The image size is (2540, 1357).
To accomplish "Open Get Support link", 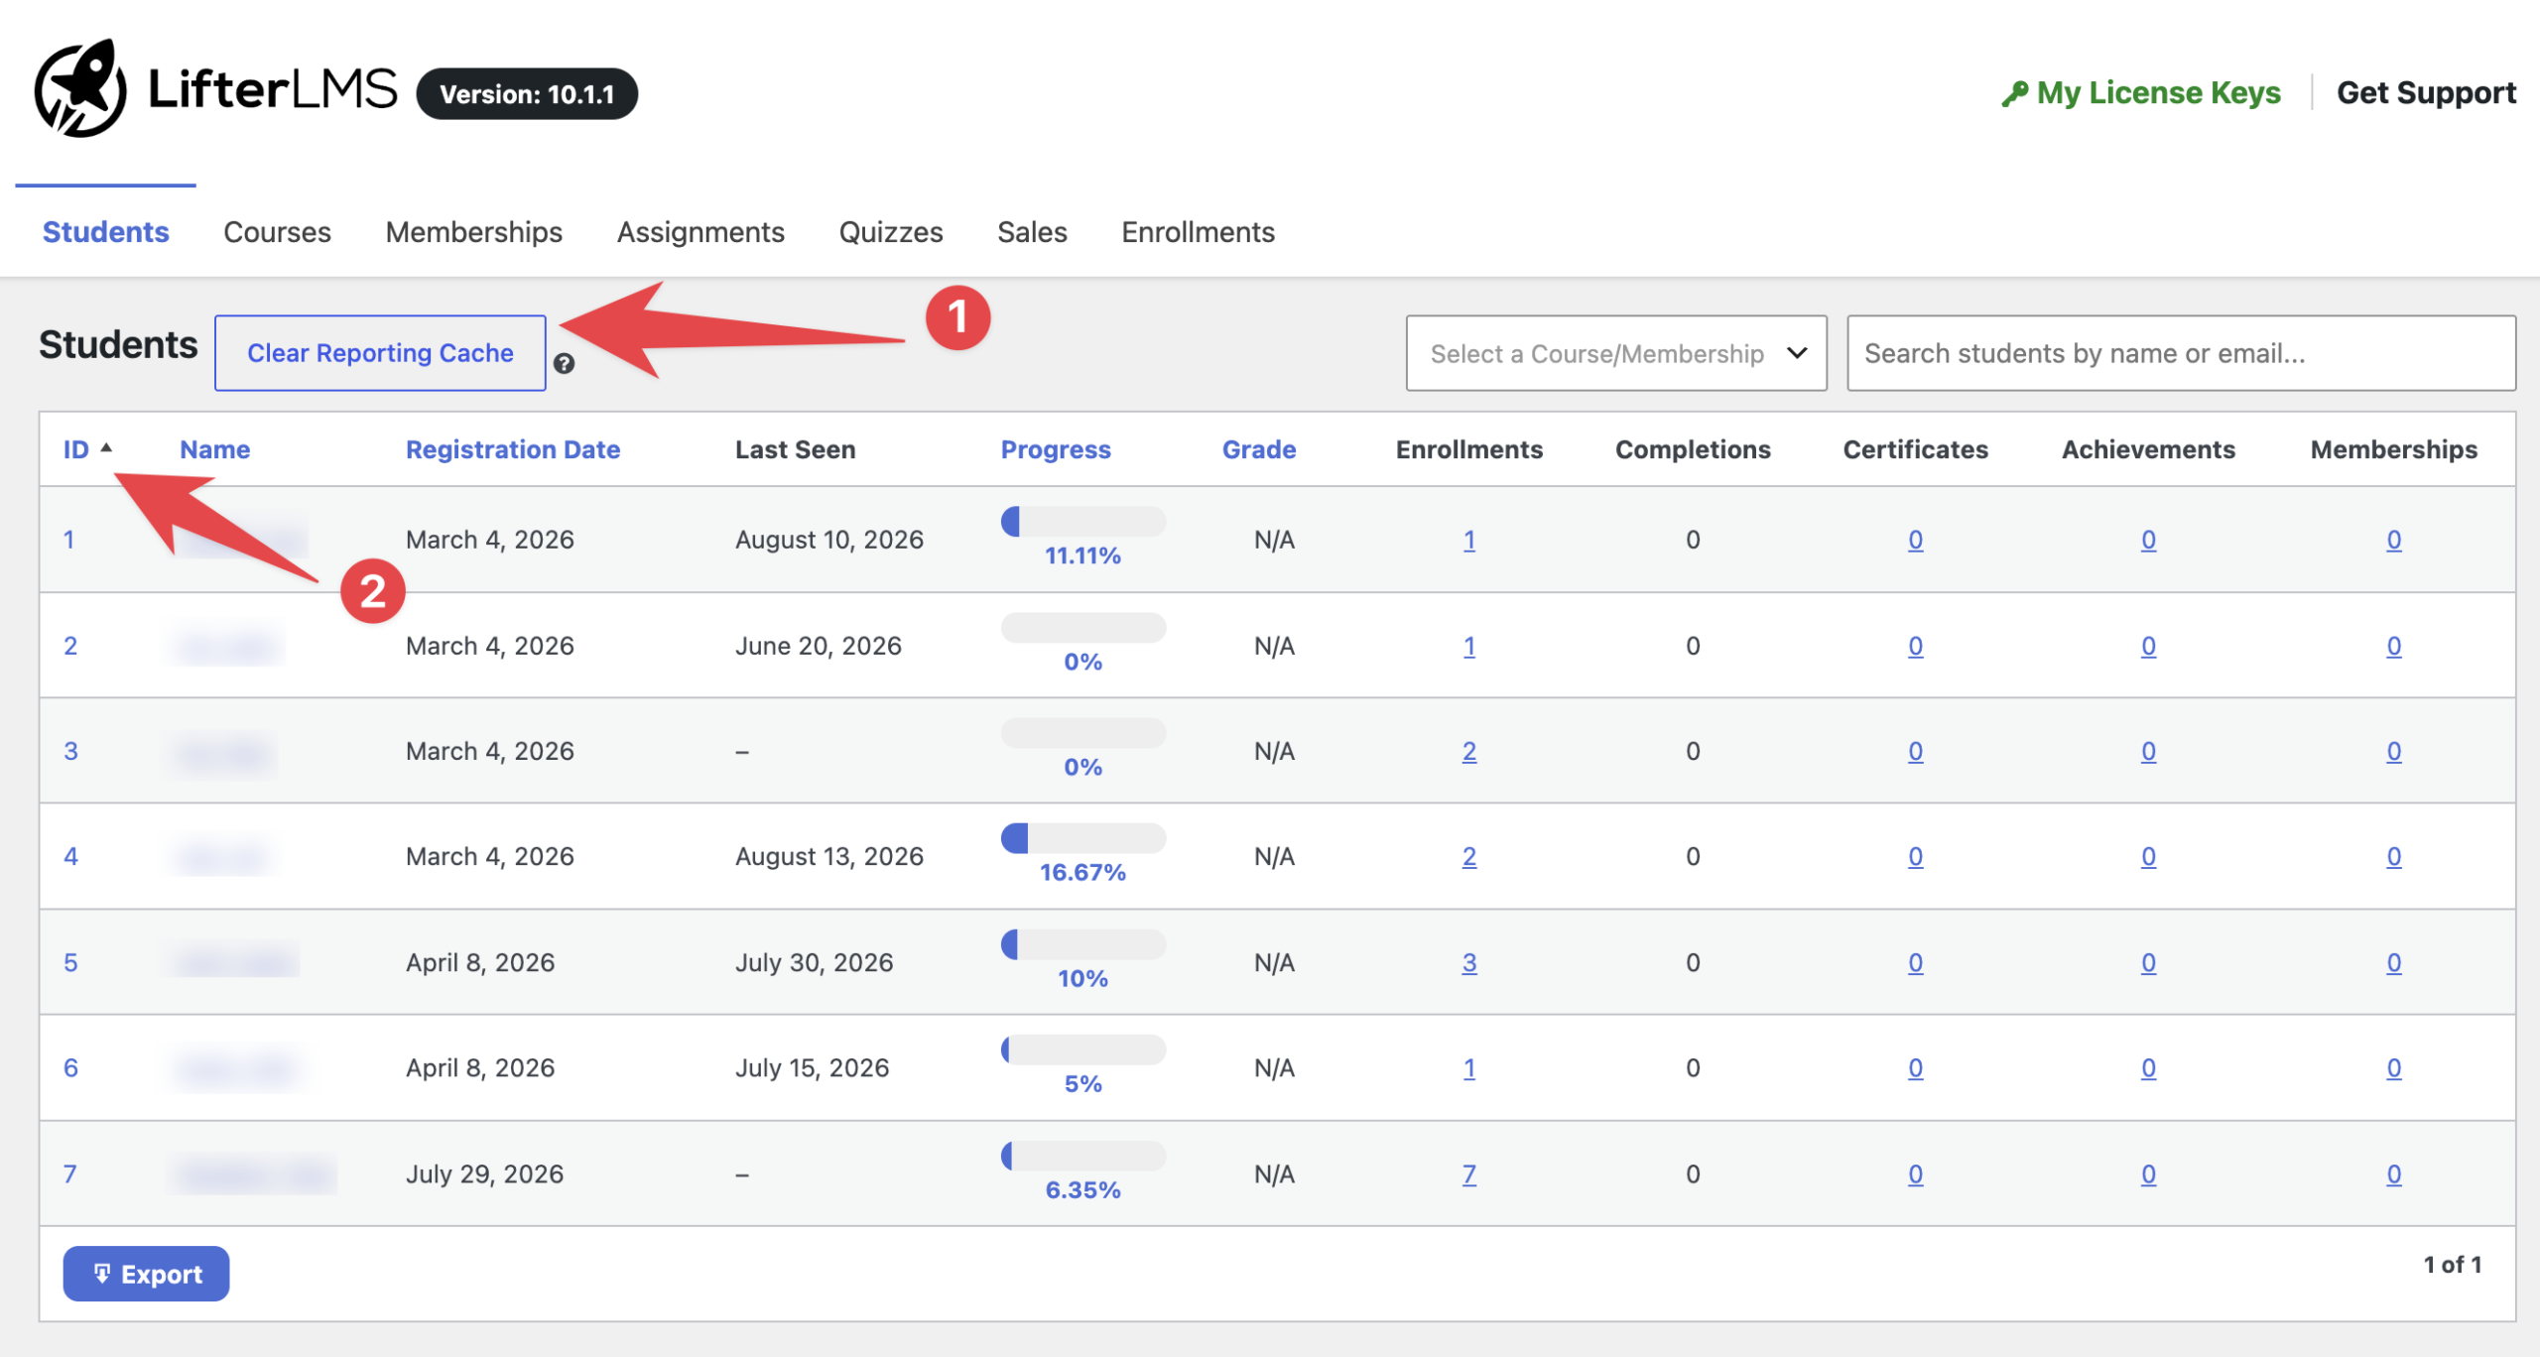I will pos(2426,92).
